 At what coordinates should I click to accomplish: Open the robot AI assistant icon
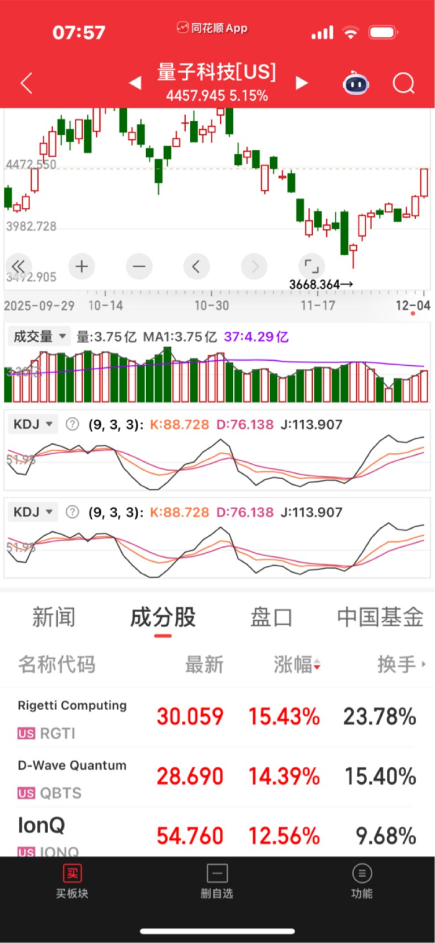click(x=356, y=83)
